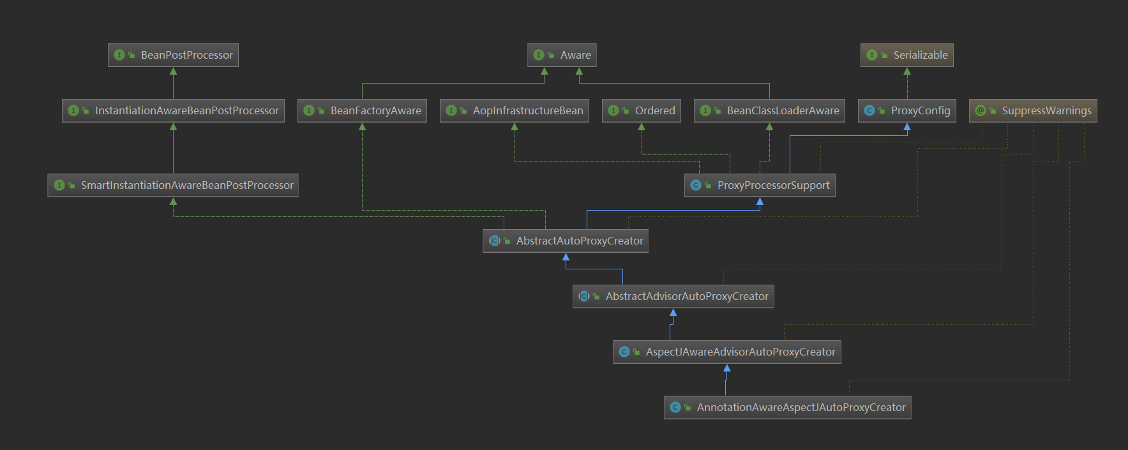This screenshot has width=1128, height=450.
Task: Select the InstantiationAwareBeanPostProcessor label text
Action: pos(187,111)
